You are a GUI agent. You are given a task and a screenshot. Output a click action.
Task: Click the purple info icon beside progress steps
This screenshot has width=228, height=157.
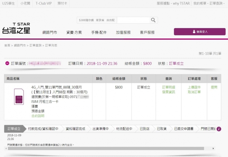click(x=219, y=129)
